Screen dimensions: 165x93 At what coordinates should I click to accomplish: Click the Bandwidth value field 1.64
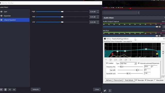(x=147, y=73)
